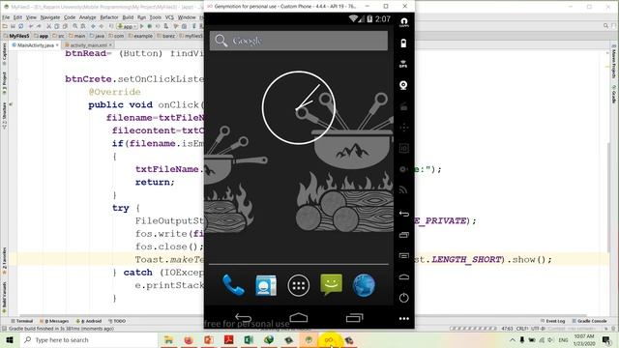Screen dimensions: 619x348
Task: Open the Android tool window tab
Action: pyautogui.click(x=89, y=321)
